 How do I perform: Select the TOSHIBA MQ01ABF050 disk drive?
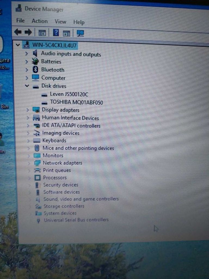tap(76, 102)
